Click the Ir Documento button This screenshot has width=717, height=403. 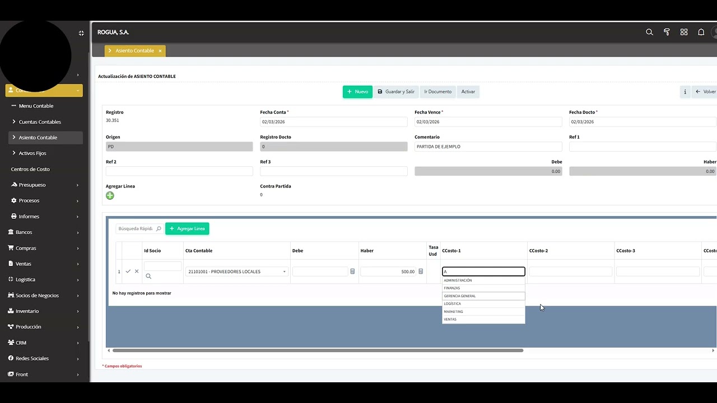pyautogui.click(x=437, y=92)
